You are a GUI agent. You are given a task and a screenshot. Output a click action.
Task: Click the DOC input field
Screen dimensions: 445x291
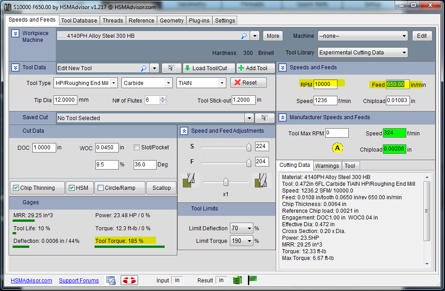pos(44,148)
